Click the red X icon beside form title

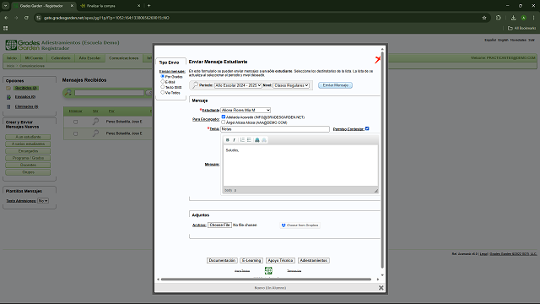[377, 60]
